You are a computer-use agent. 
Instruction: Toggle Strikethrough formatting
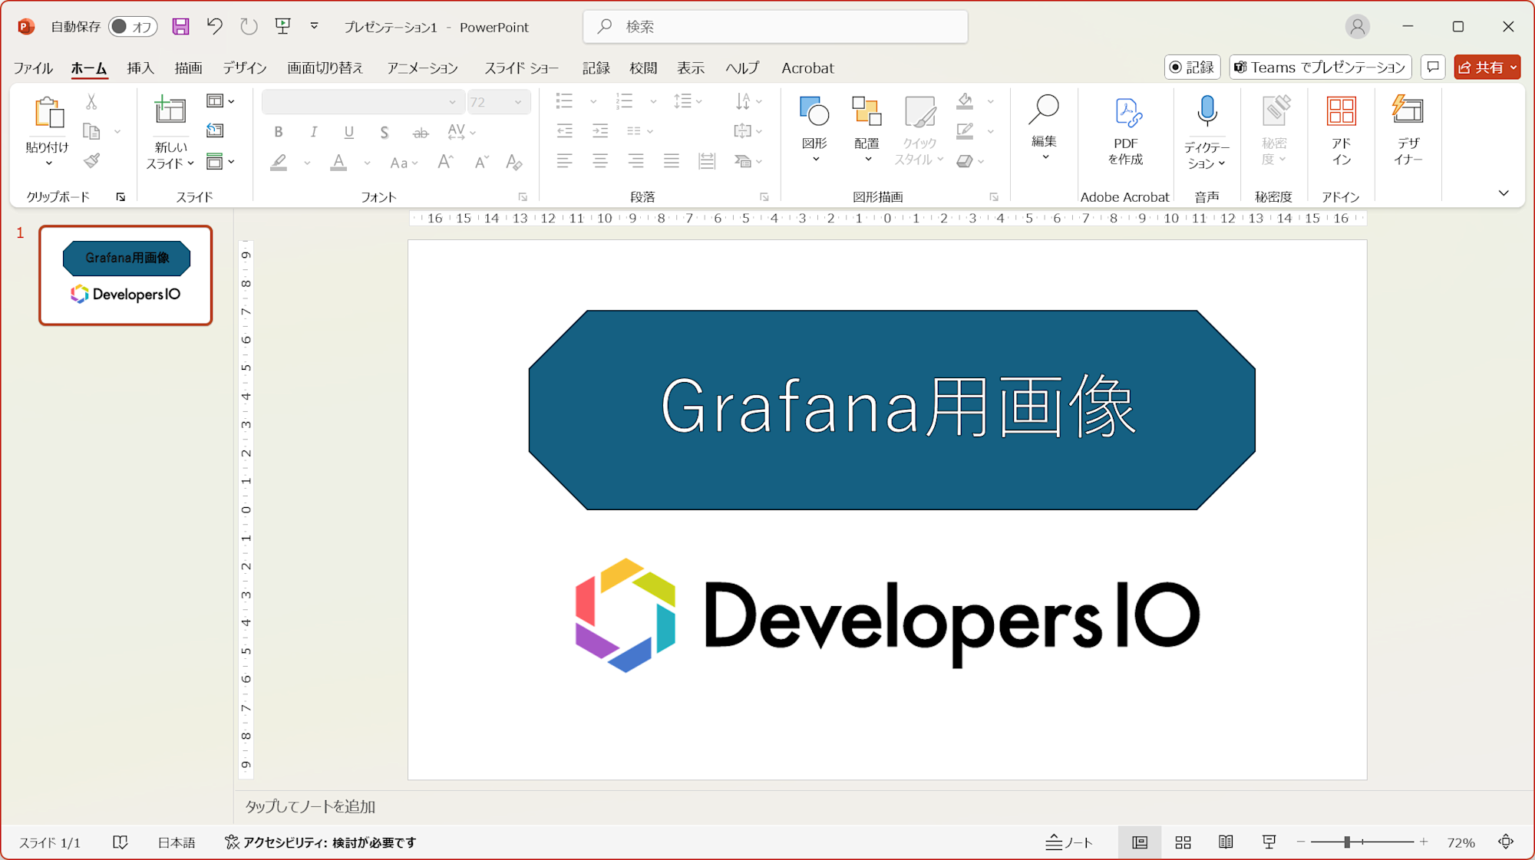point(421,132)
